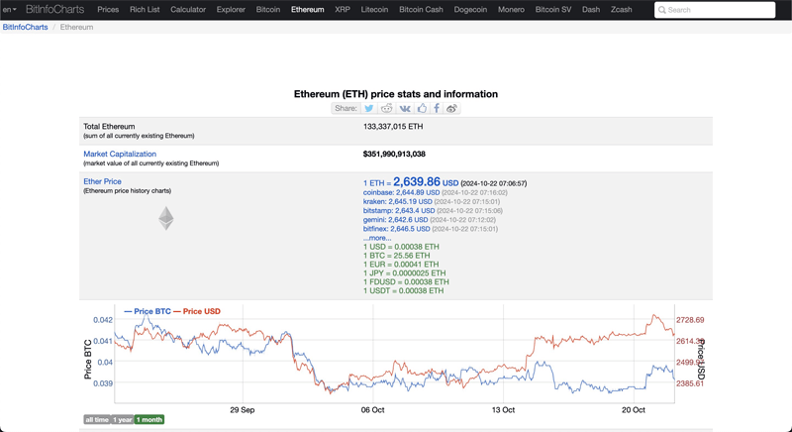Image resolution: width=792 pixels, height=432 pixels.
Task: Open the Ether Price link
Action: click(x=103, y=181)
